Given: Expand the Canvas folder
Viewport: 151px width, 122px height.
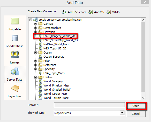Looking at the screenshot, I should [x=35, y=24].
